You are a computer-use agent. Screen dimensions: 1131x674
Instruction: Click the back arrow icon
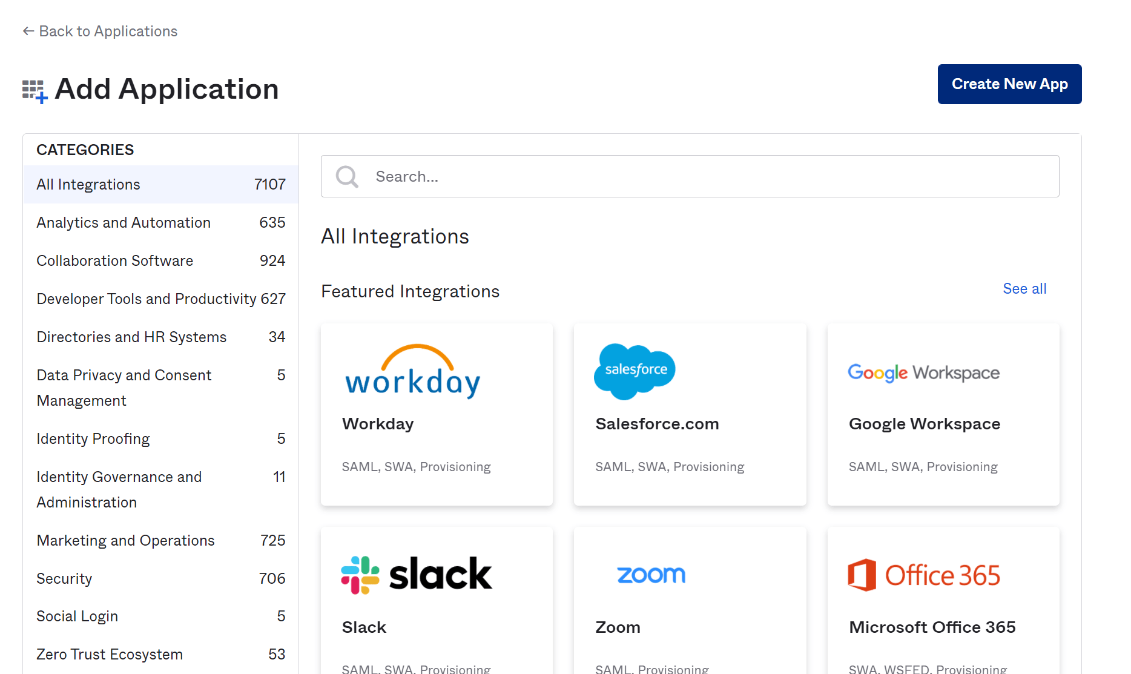(x=27, y=30)
